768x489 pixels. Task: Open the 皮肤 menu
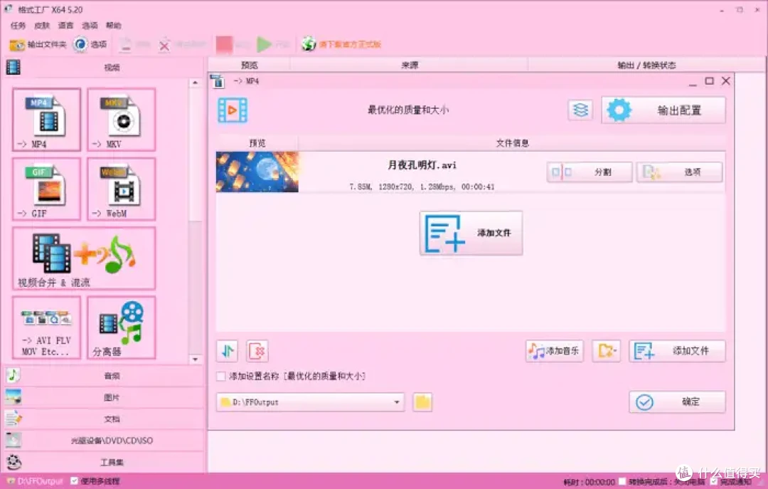tap(42, 25)
